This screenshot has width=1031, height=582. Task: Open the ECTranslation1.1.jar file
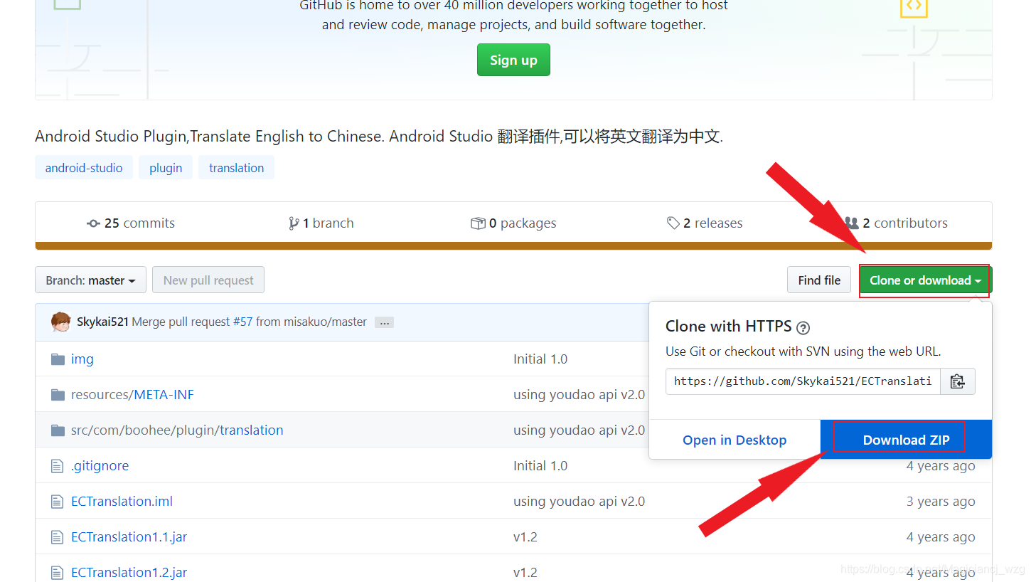(x=129, y=536)
